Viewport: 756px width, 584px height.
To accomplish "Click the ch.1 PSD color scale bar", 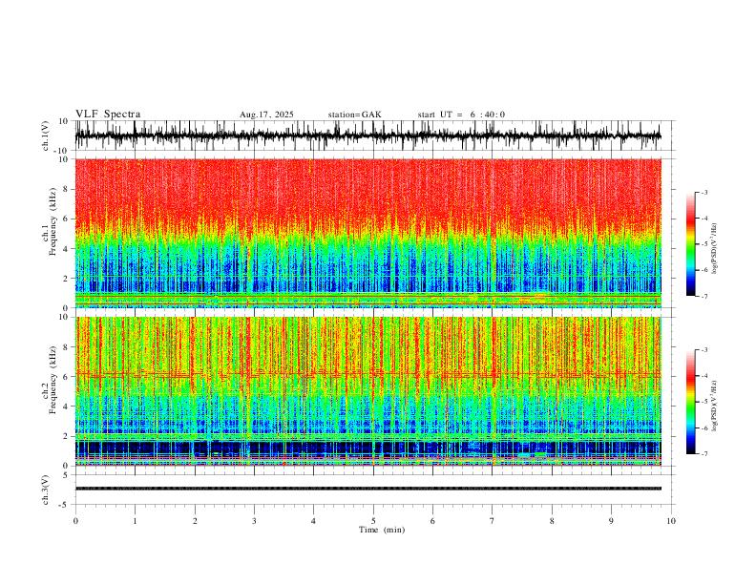I will (691, 244).
